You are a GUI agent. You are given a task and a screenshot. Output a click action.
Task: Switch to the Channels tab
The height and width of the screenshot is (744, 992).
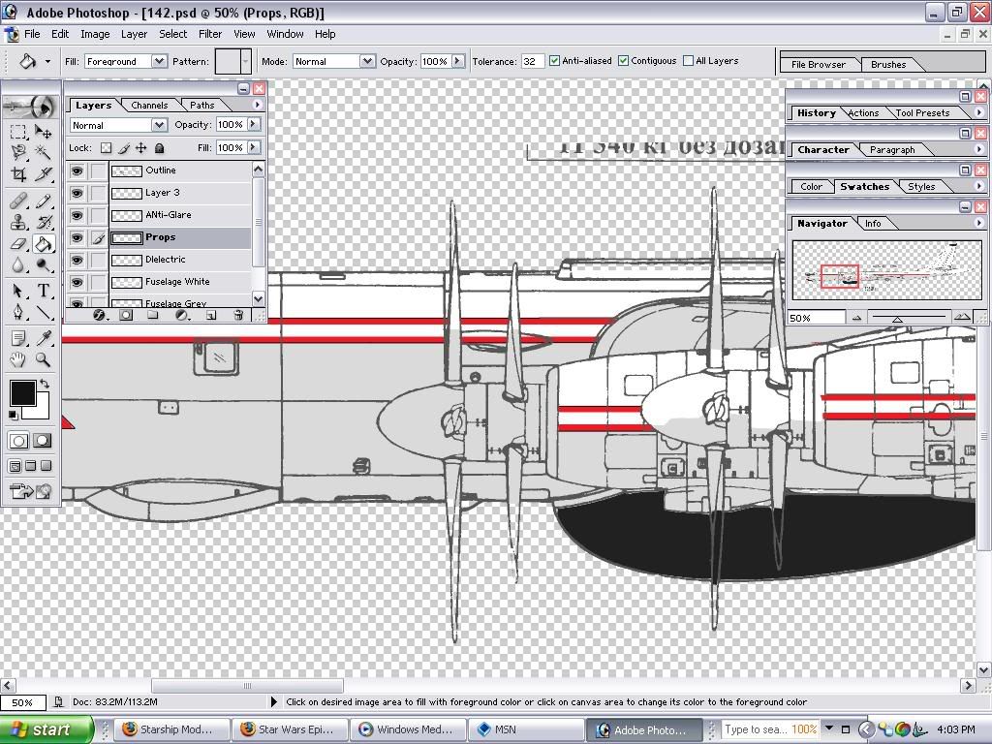coord(149,105)
